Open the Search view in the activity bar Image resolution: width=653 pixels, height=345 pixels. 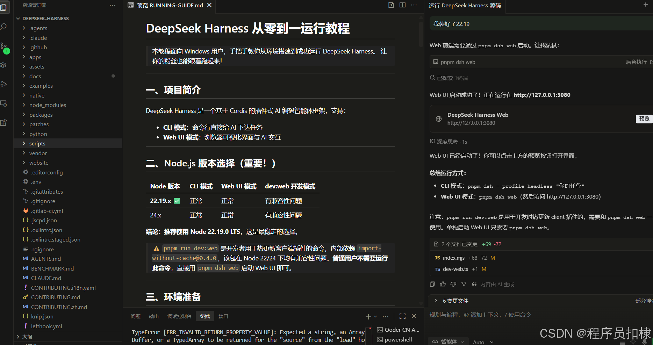(x=3, y=27)
